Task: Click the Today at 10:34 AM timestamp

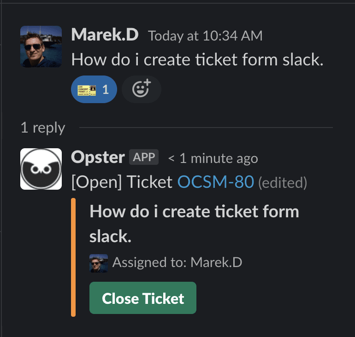Action: [x=205, y=36]
